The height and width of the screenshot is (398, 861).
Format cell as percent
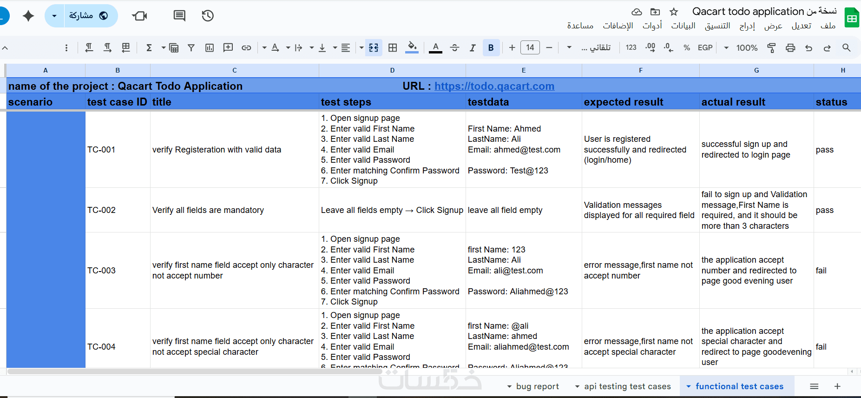pos(687,47)
